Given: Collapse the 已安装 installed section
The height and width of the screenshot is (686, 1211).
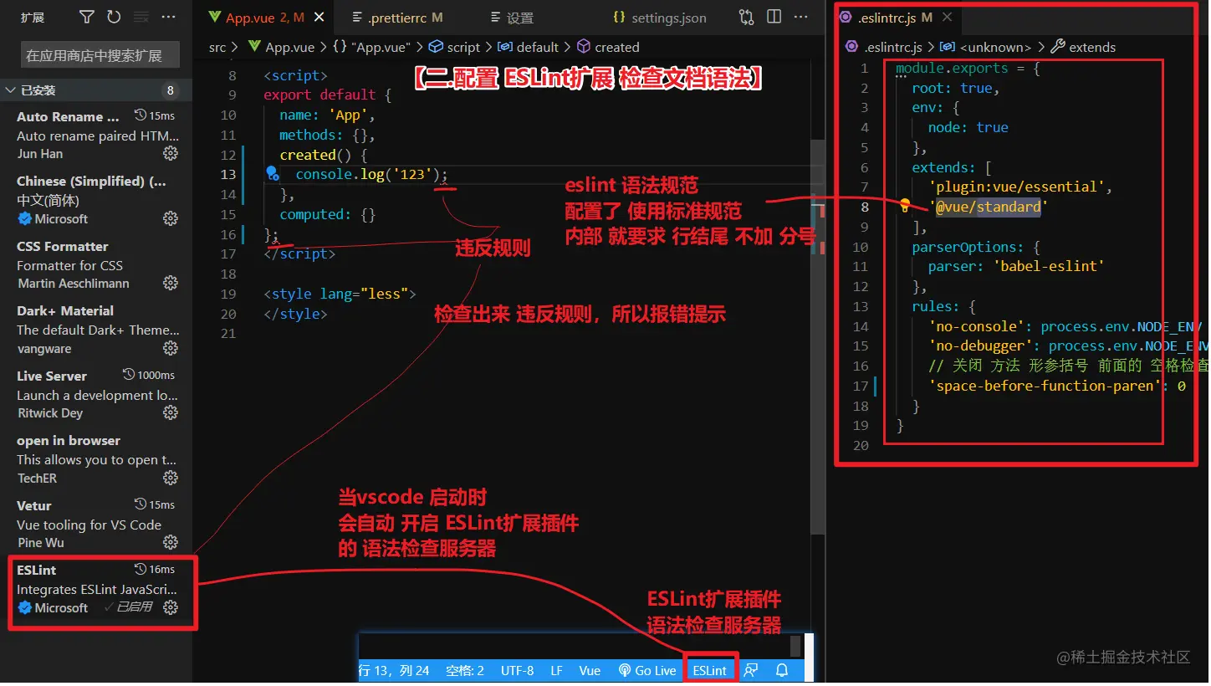Looking at the screenshot, I should coord(96,90).
